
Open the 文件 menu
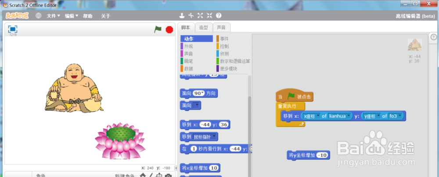click(53, 16)
